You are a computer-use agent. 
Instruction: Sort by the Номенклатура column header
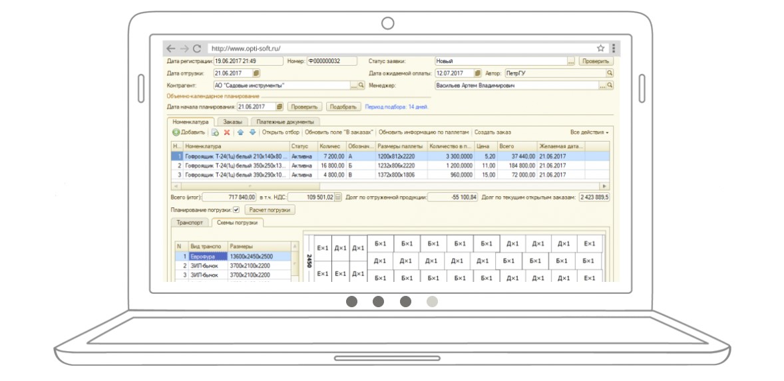236,146
